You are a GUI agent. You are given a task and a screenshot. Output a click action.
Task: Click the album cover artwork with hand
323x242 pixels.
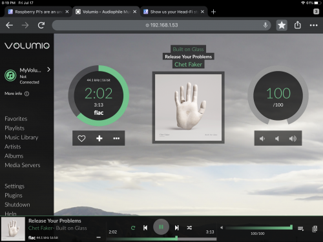point(188,108)
